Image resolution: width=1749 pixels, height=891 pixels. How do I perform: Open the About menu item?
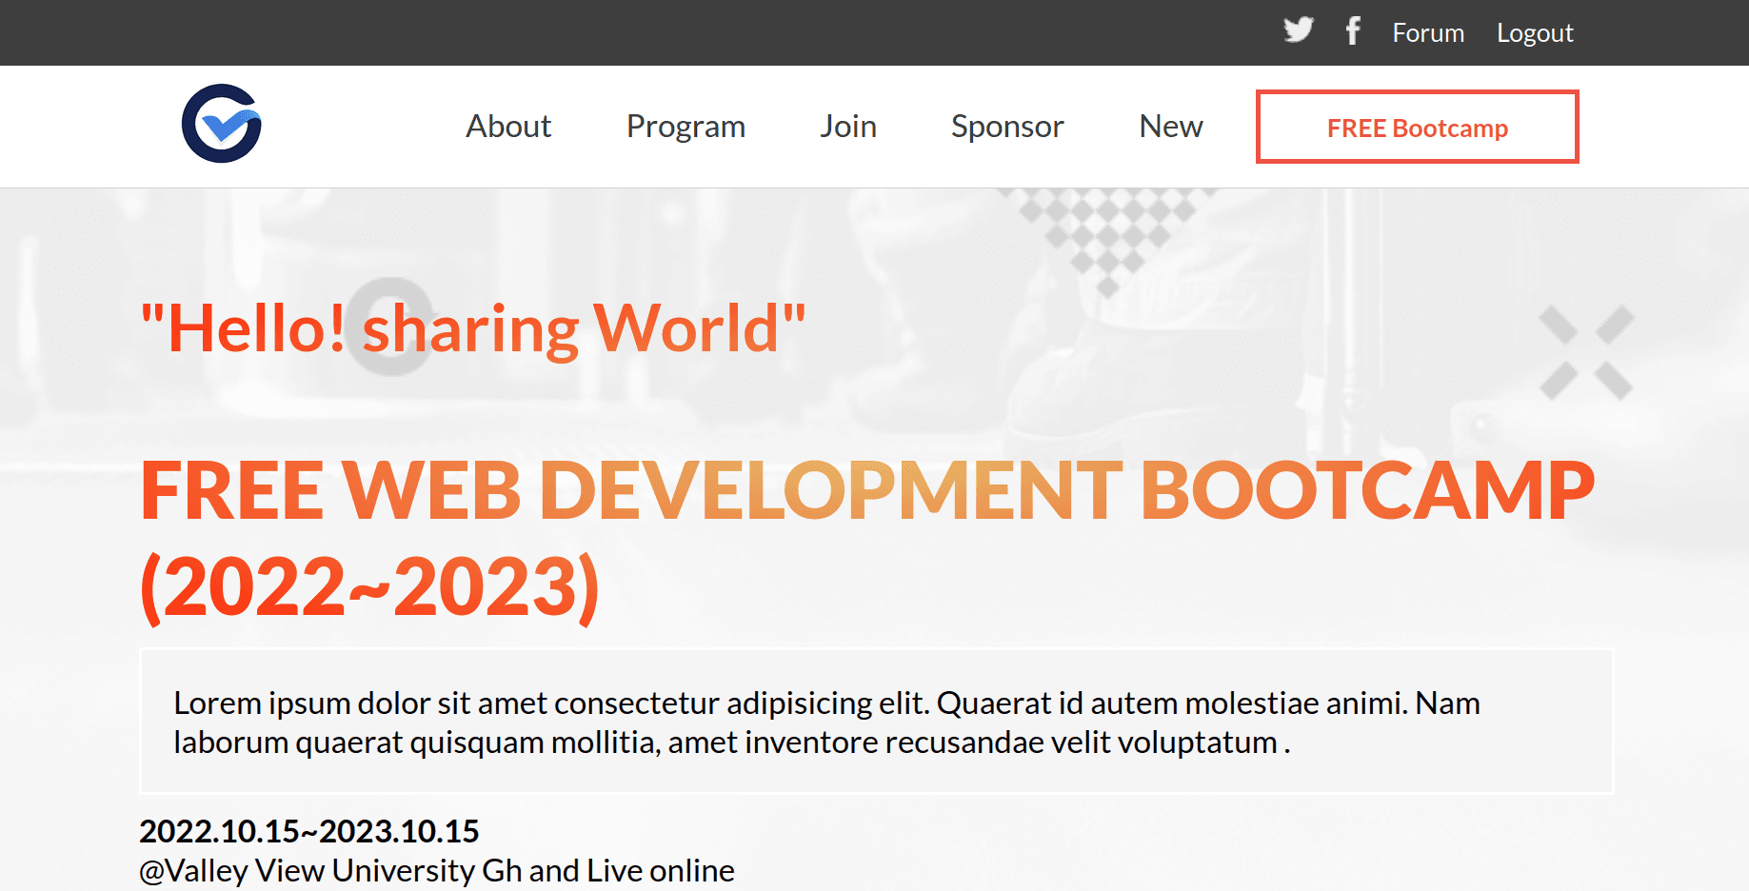pyautogui.click(x=508, y=126)
